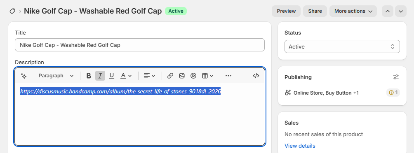The height and width of the screenshot is (153, 414).
Task: Open more formatting options ellipsis
Action: point(228,76)
